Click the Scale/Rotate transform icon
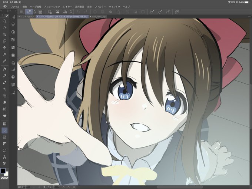252x189 pixels. (x=119, y=12)
